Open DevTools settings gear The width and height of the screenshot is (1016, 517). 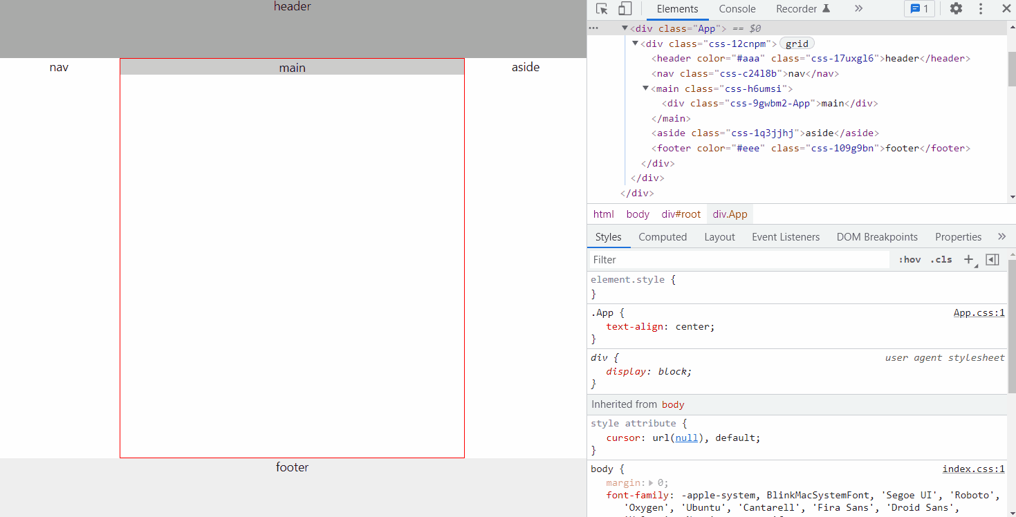tap(955, 8)
